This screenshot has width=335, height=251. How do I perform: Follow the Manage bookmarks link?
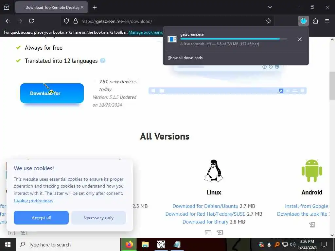146,32
